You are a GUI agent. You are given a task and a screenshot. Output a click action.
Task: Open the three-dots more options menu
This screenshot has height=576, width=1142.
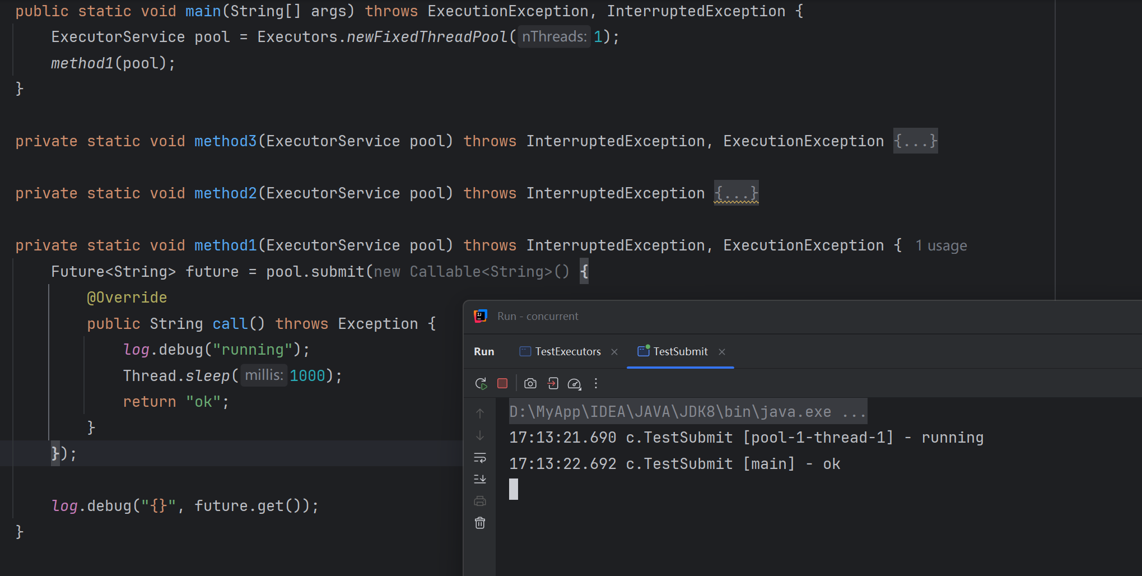[x=595, y=383]
